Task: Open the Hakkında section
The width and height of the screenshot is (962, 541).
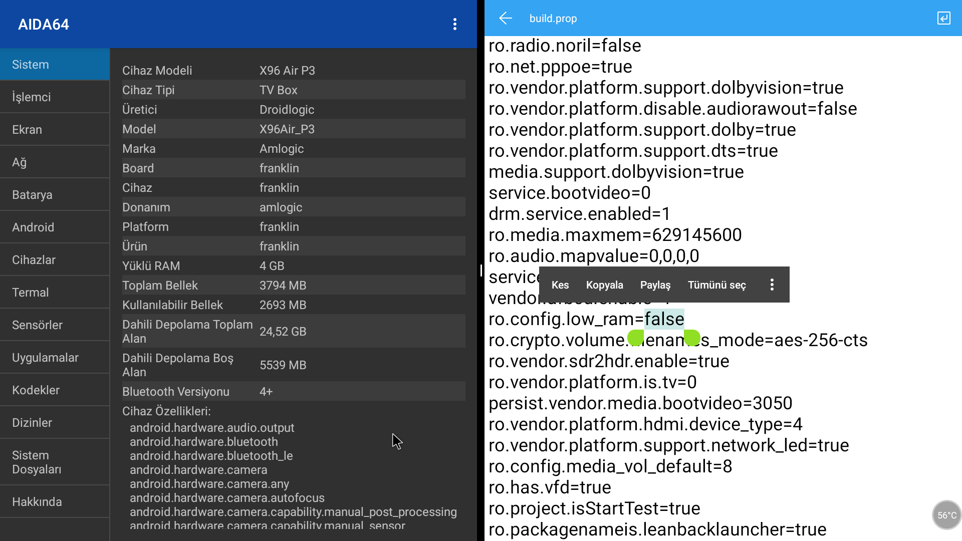Action: 55,502
